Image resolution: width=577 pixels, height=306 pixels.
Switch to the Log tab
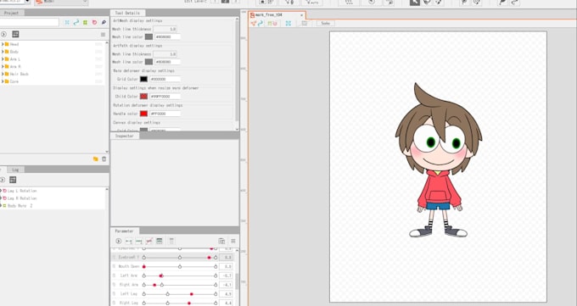click(x=15, y=170)
